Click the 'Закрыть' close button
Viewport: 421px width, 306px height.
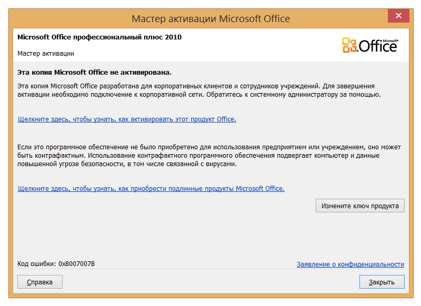click(x=382, y=282)
